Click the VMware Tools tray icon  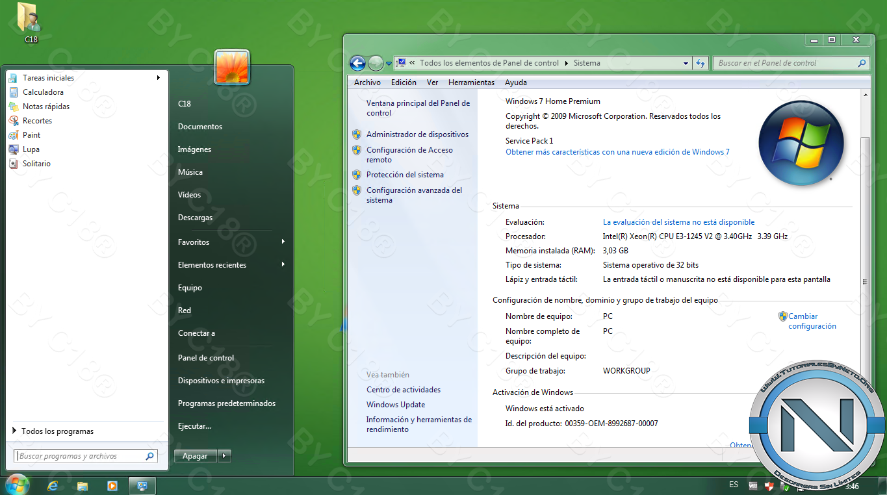pos(753,486)
